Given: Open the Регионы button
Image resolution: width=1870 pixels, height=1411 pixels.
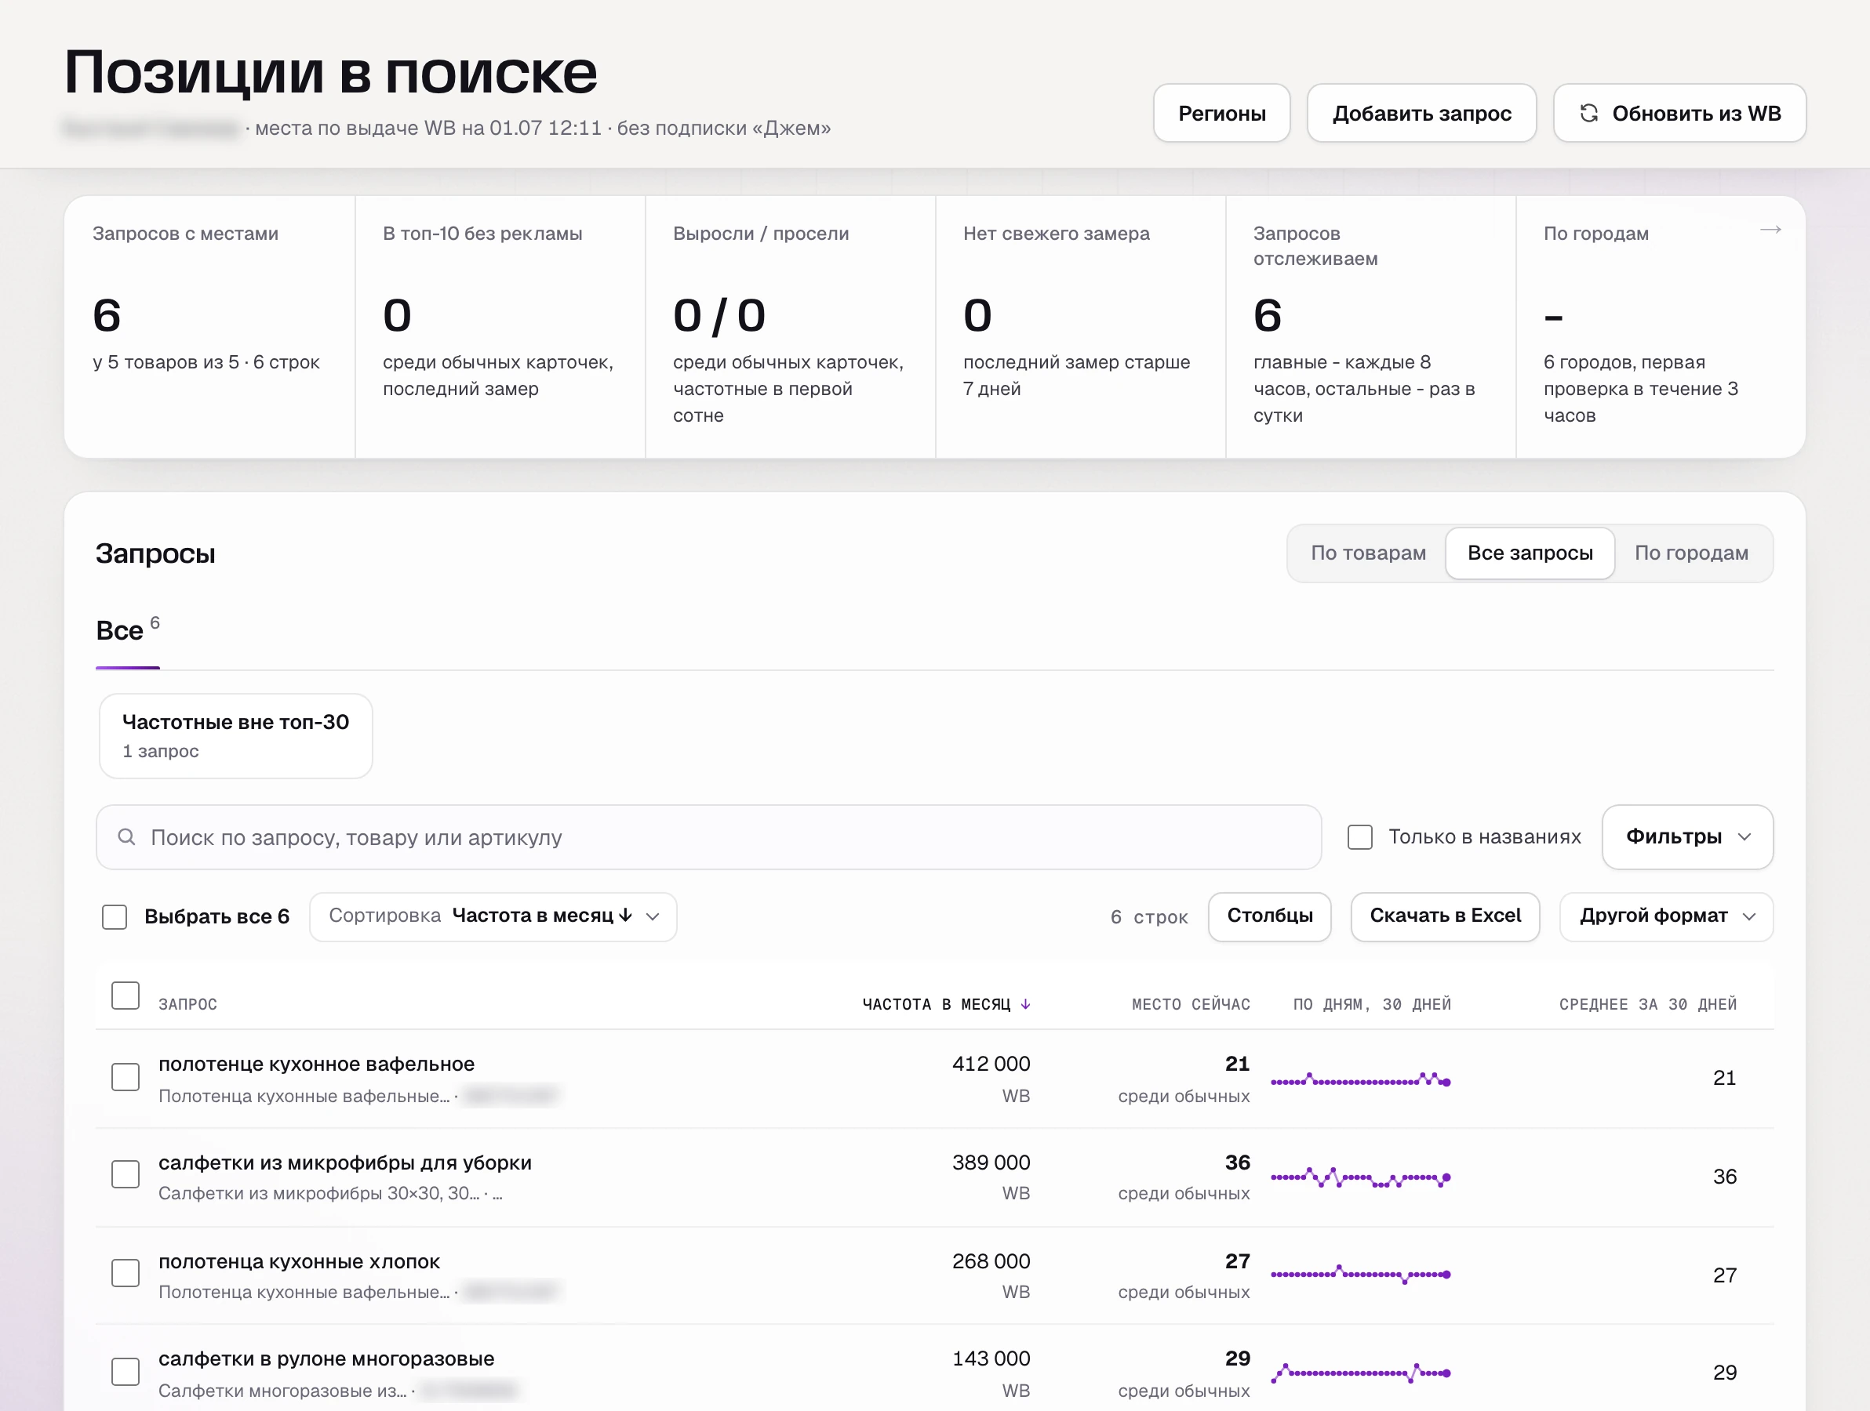Looking at the screenshot, I should pyautogui.click(x=1221, y=113).
